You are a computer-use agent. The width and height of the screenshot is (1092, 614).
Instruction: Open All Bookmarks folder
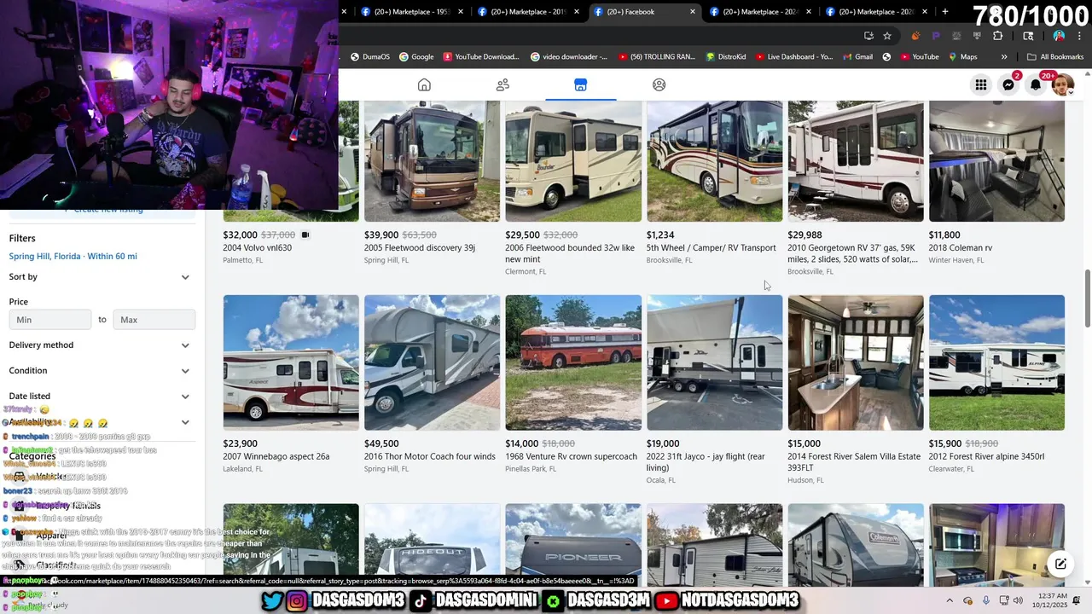[x=1055, y=57]
